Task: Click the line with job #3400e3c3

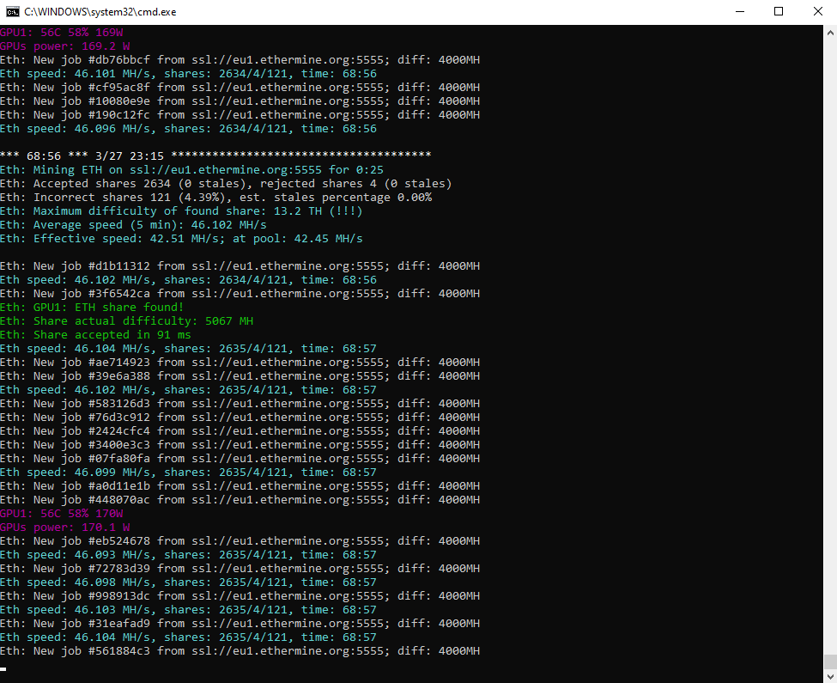Action: 240,445
